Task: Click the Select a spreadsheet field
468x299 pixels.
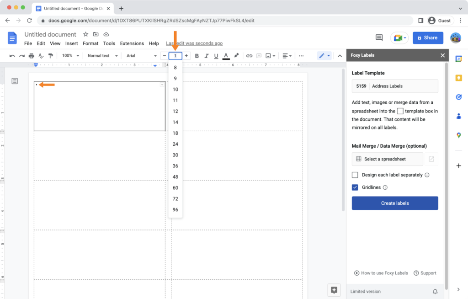Action: (x=387, y=159)
